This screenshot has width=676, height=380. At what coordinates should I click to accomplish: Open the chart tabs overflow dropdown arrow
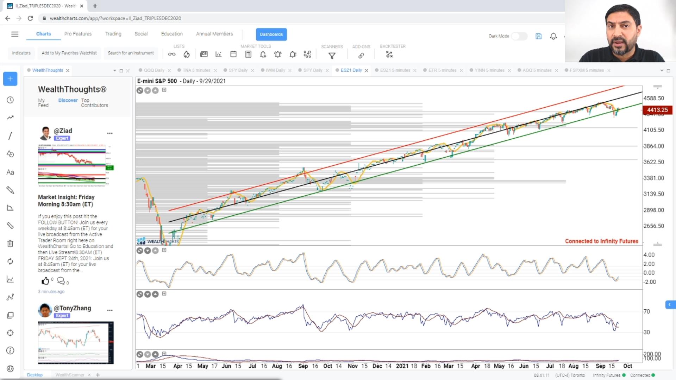pos(662,71)
